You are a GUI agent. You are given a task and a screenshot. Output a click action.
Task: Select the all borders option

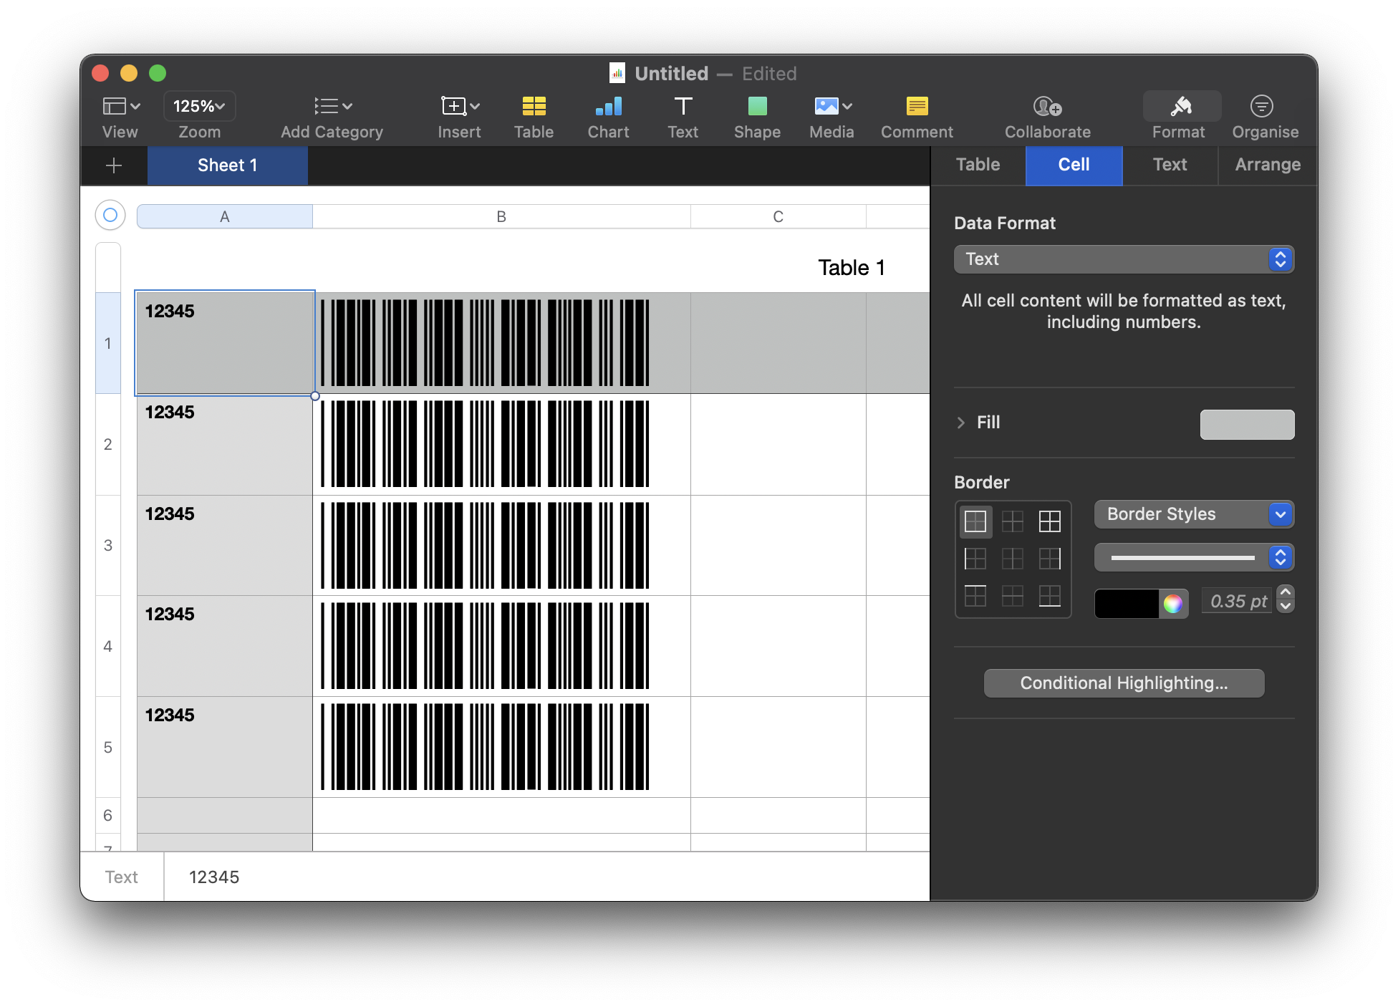coord(1050,521)
